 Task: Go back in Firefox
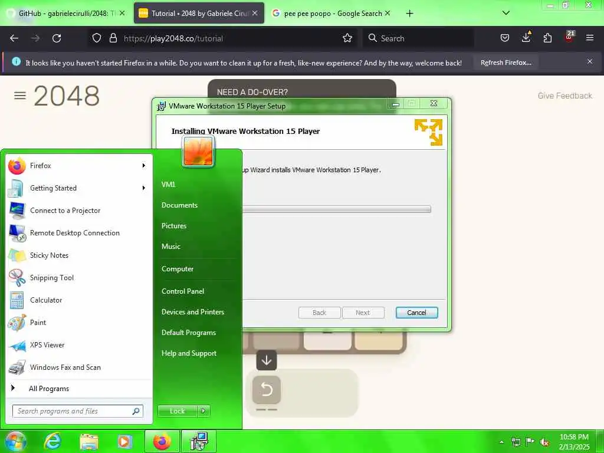click(x=14, y=38)
